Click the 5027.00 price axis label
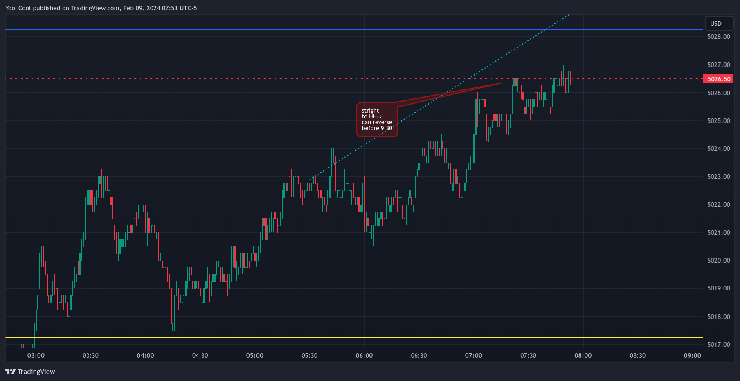The width and height of the screenshot is (740, 381). 719,65
